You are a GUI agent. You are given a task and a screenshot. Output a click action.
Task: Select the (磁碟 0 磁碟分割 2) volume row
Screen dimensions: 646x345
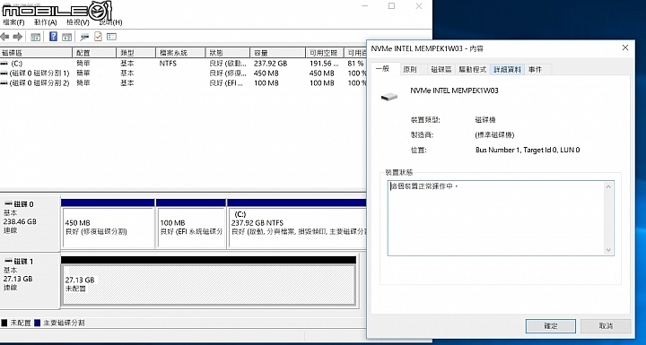pos(183,83)
